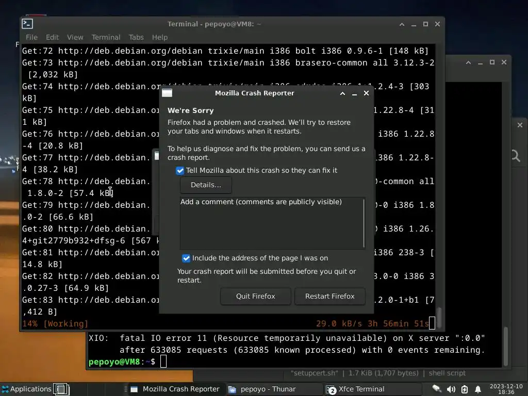This screenshot has height=396, width=528.
Task: Minimize the front Terminal pepoyo@VM8 window
Action: point(414,24)
